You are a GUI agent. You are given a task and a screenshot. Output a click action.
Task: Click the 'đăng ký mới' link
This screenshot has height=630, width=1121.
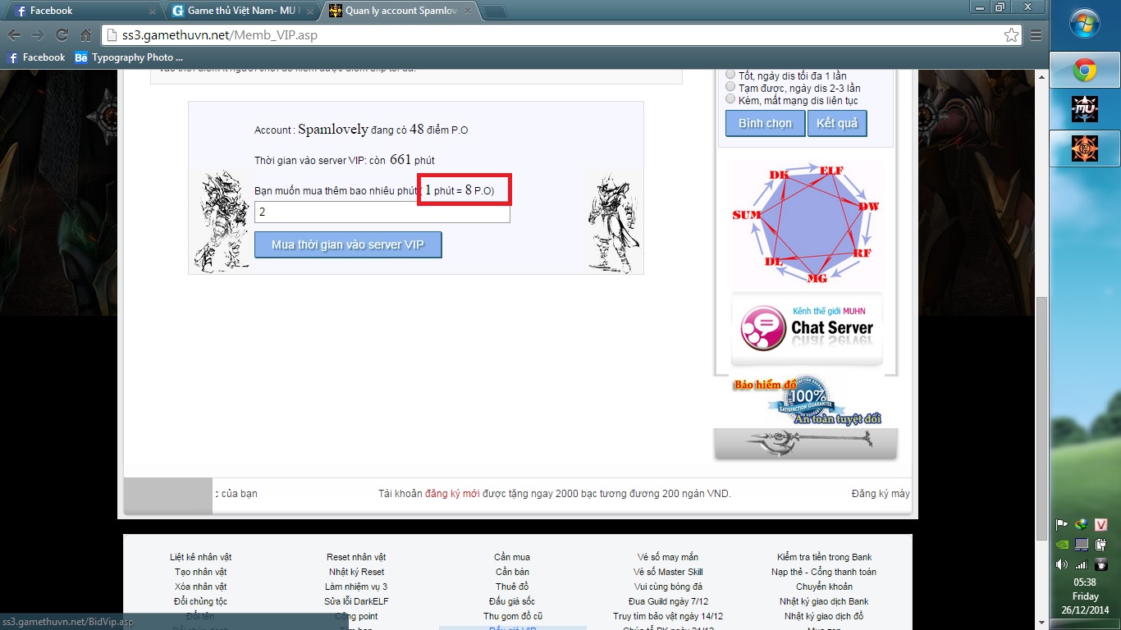pyautogui.click(x=452, y=493)
